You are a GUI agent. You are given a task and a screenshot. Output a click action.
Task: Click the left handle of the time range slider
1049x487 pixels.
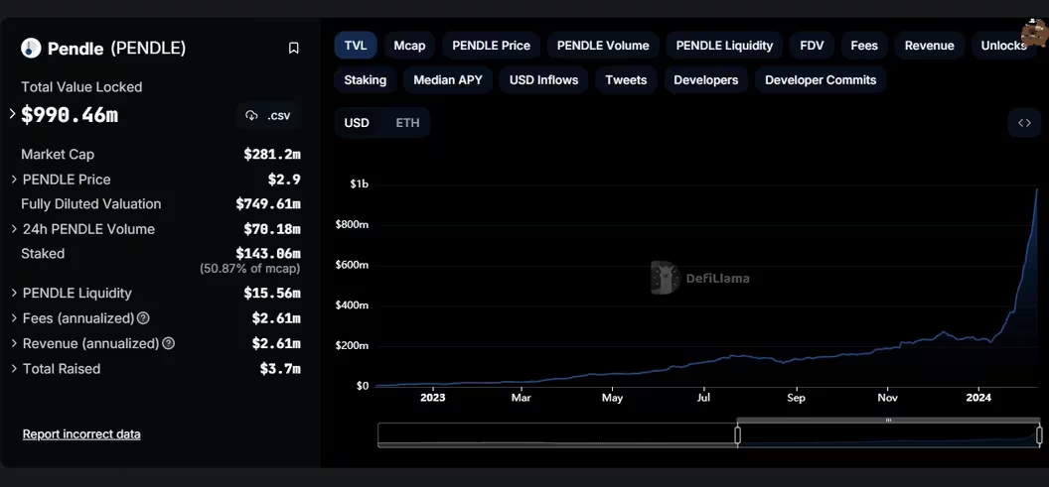(737, 434)
